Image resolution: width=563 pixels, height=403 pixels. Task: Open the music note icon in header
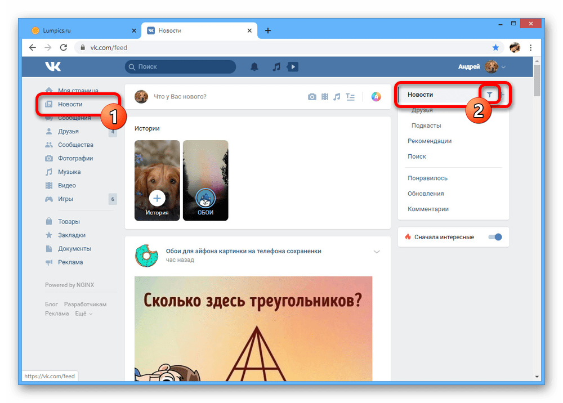(276, 67)
